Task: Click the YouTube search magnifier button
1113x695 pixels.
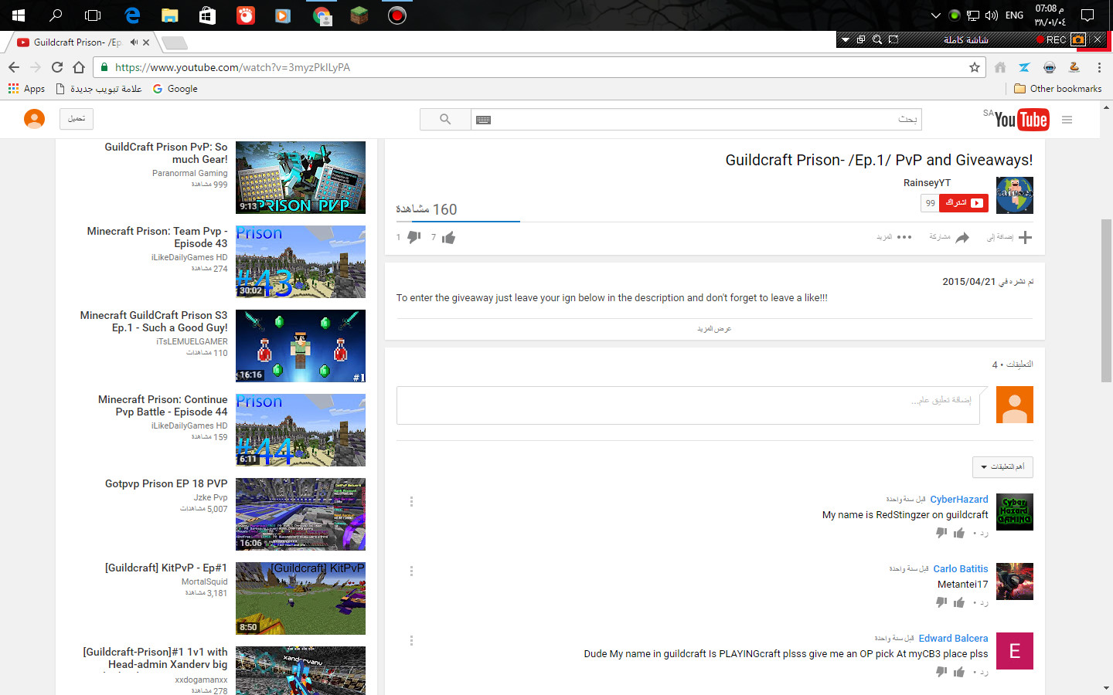Action: pos(445,119)
